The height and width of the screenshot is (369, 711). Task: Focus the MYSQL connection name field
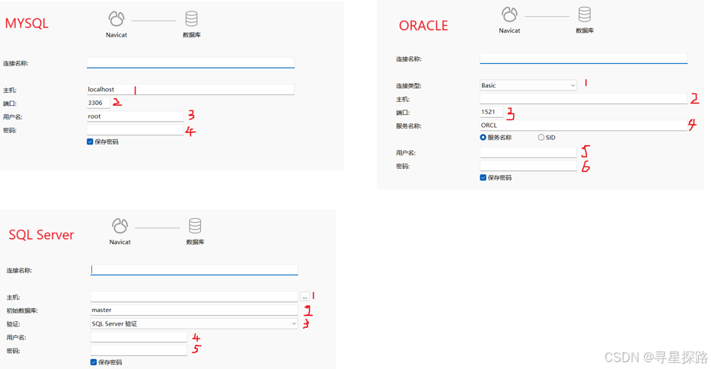190,63
